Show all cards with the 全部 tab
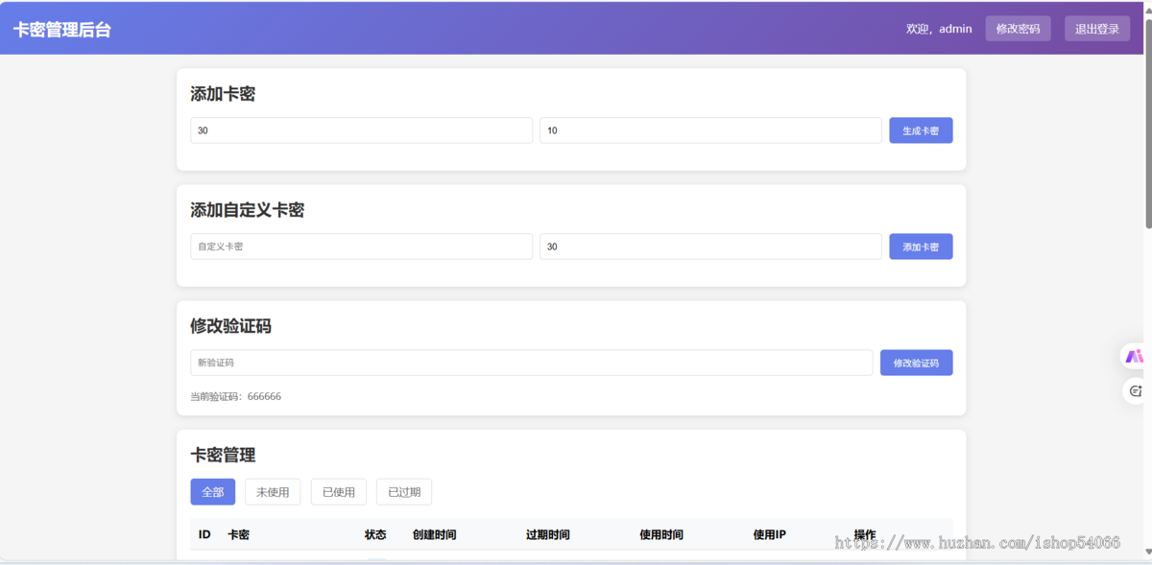This screenshot has width=1152, height=565. [x=213, y=492]
